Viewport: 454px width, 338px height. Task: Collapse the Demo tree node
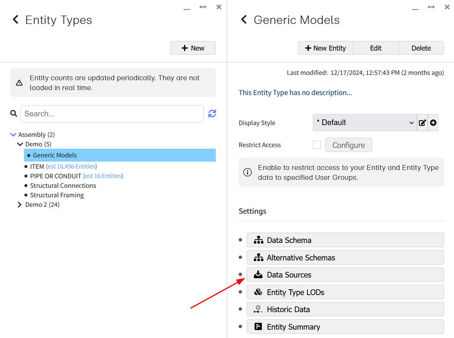pyautogui.click(x=20, y=144)
